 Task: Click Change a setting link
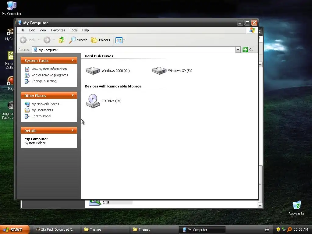click(44, 81)
